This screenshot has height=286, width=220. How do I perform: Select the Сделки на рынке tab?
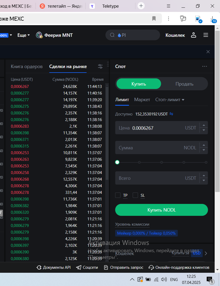coord(68,66)
